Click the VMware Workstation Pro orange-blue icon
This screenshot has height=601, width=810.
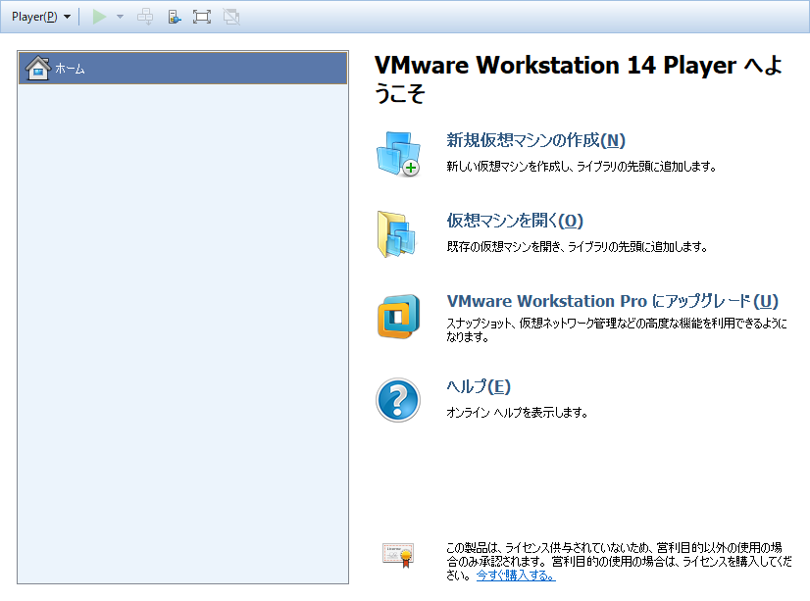pyautogui.click(x=398, y=316)
